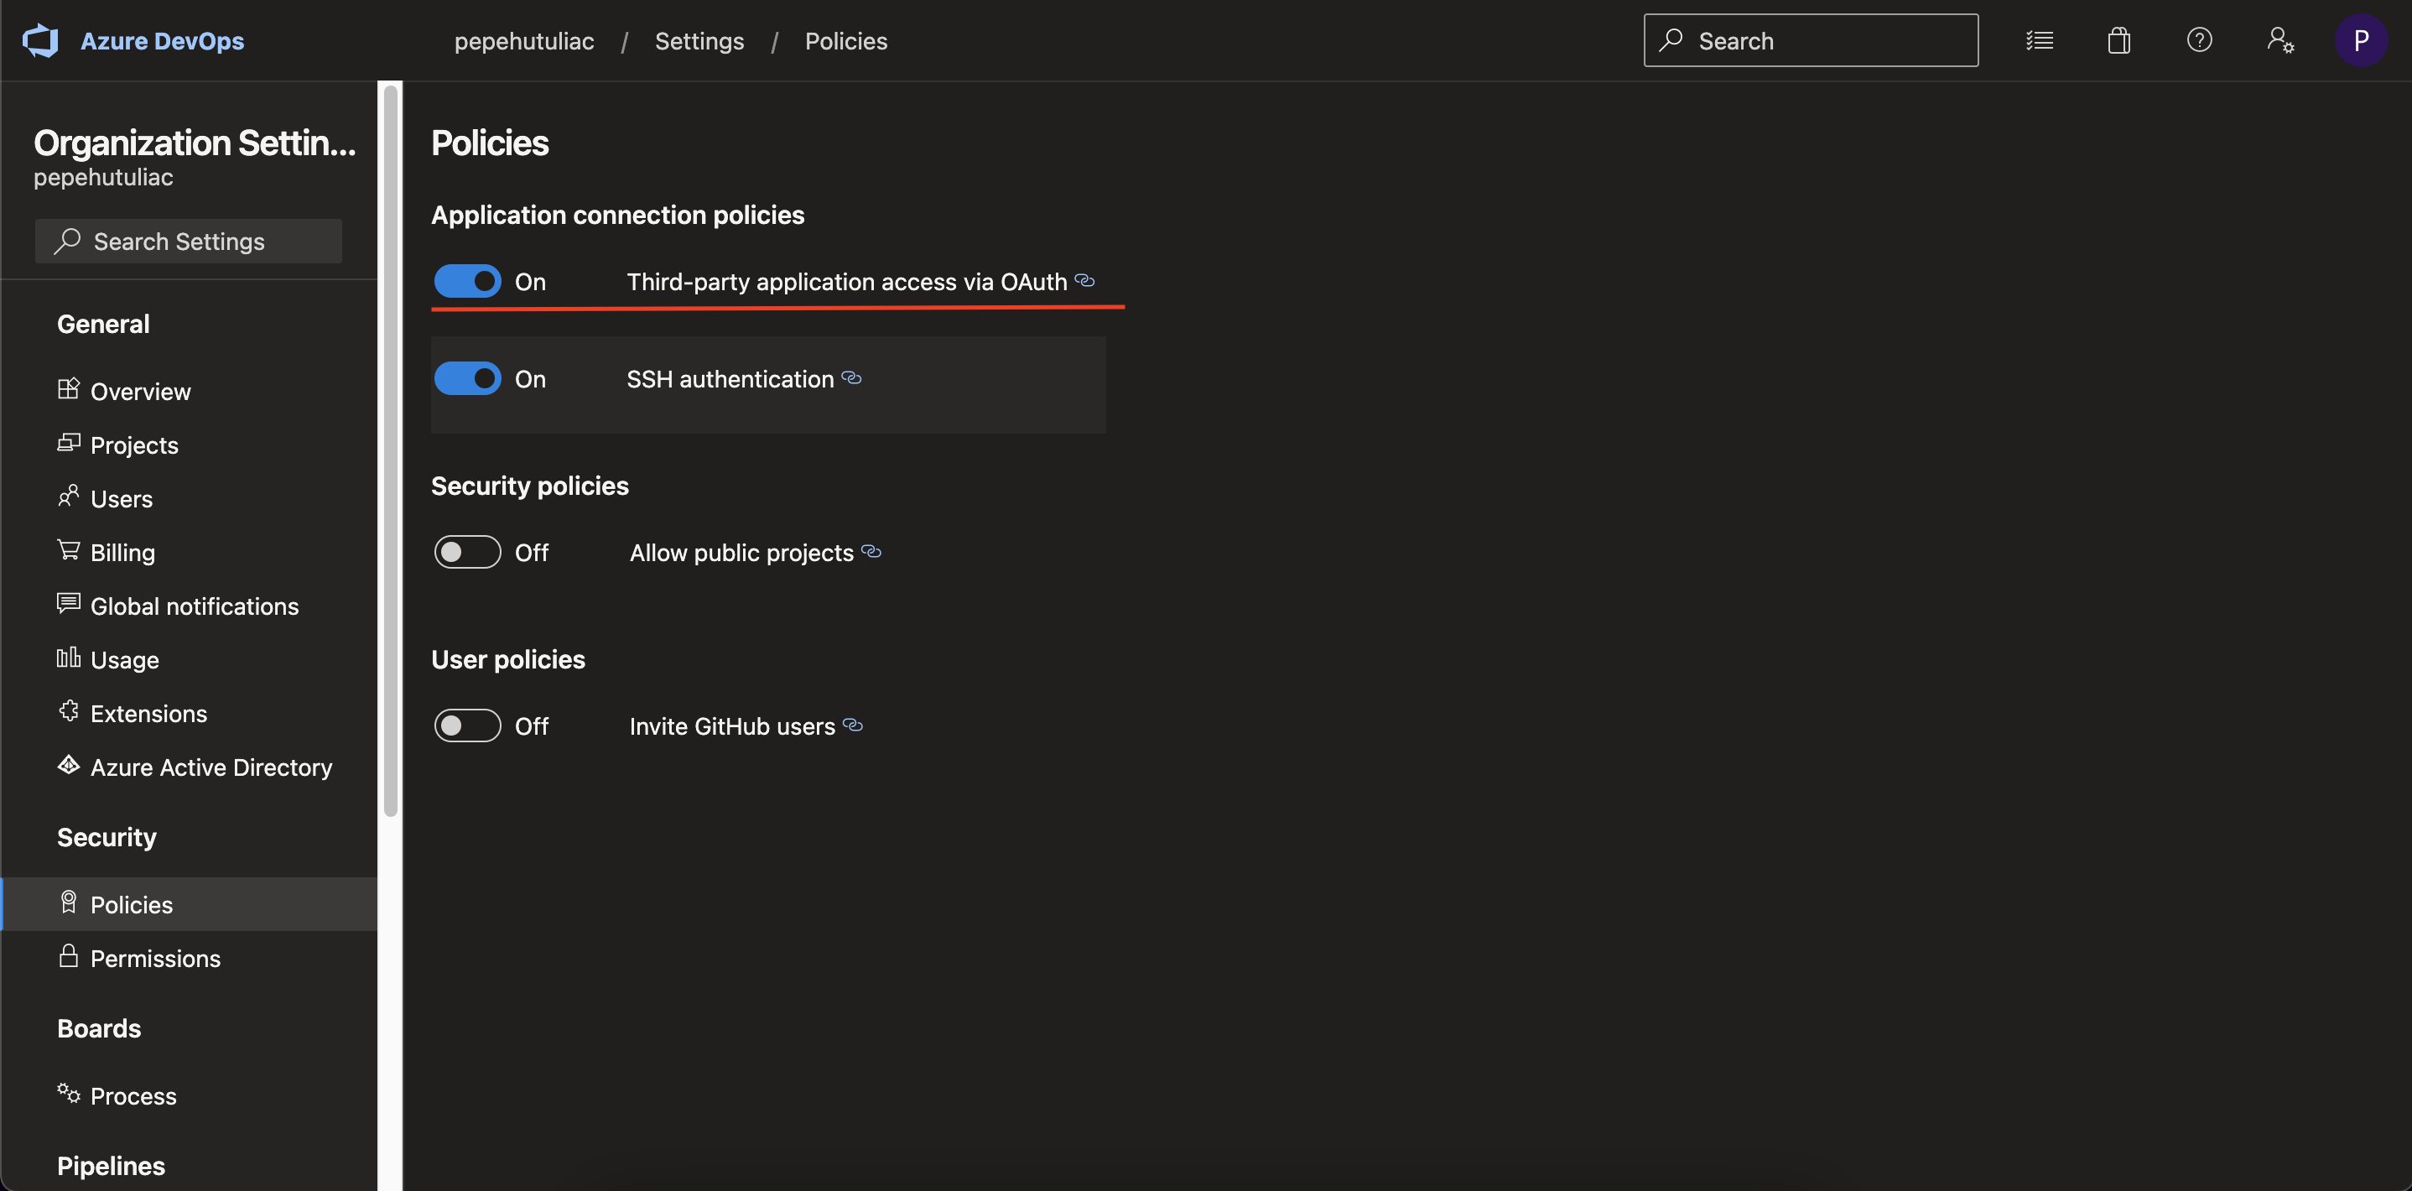Click the Process gears icon
The image size is (2412, 1191).
point(69,1093)
